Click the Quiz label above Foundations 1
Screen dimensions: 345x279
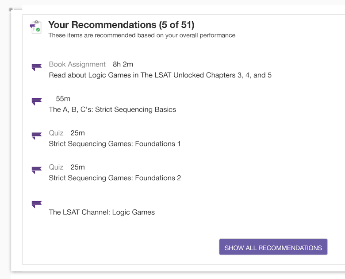[x=56, y=133]
